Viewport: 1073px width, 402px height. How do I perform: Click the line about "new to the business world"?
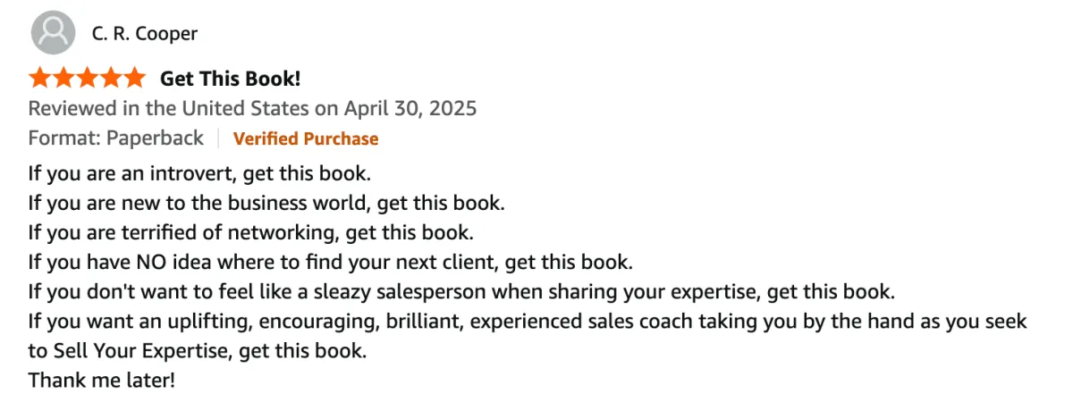[x=266, y=203]
